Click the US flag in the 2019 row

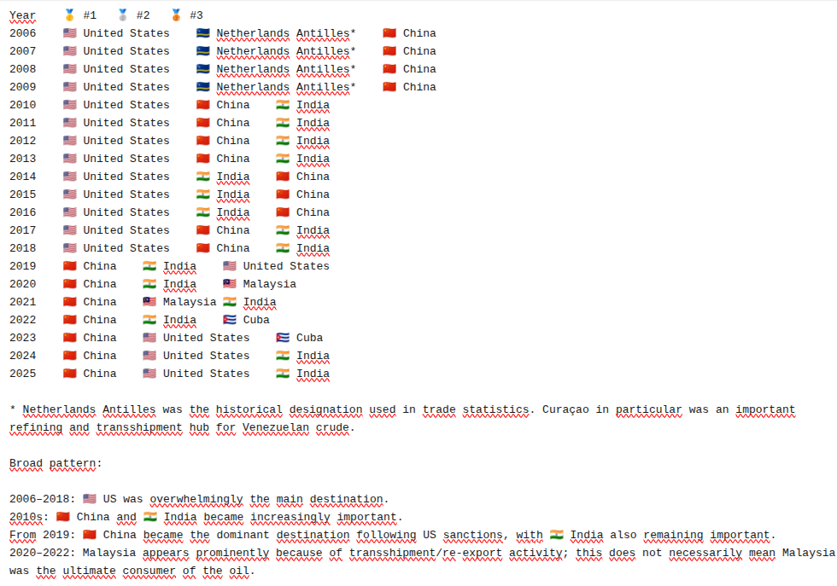(230, 266)
